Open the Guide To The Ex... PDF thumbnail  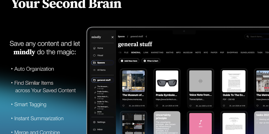pos(234,81)
